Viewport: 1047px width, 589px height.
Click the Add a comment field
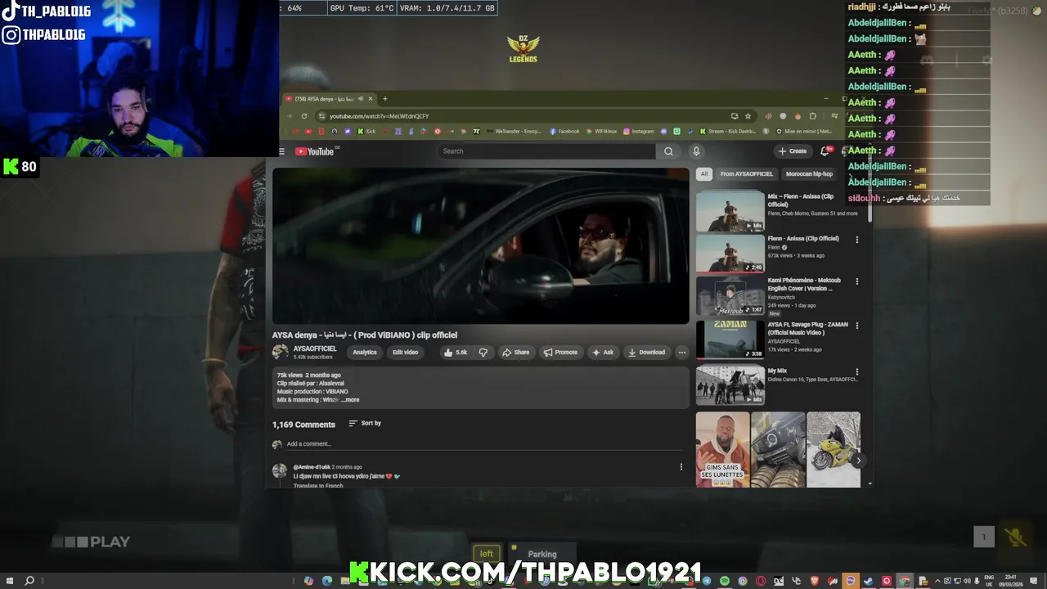(484, 444)
